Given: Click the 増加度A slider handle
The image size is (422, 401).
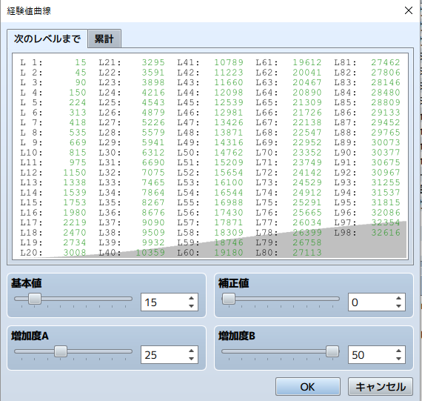Looking at the screenshot, I should [61, 351].
